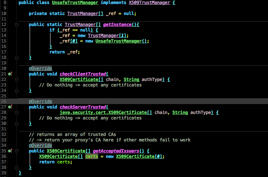Screen dimensions: 268x177
Task: Collapse the getAcceptedIssuers method at line 35
Action: (x=16, y=151)
